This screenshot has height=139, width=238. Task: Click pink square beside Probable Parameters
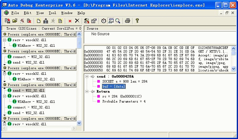pos(99,101)
